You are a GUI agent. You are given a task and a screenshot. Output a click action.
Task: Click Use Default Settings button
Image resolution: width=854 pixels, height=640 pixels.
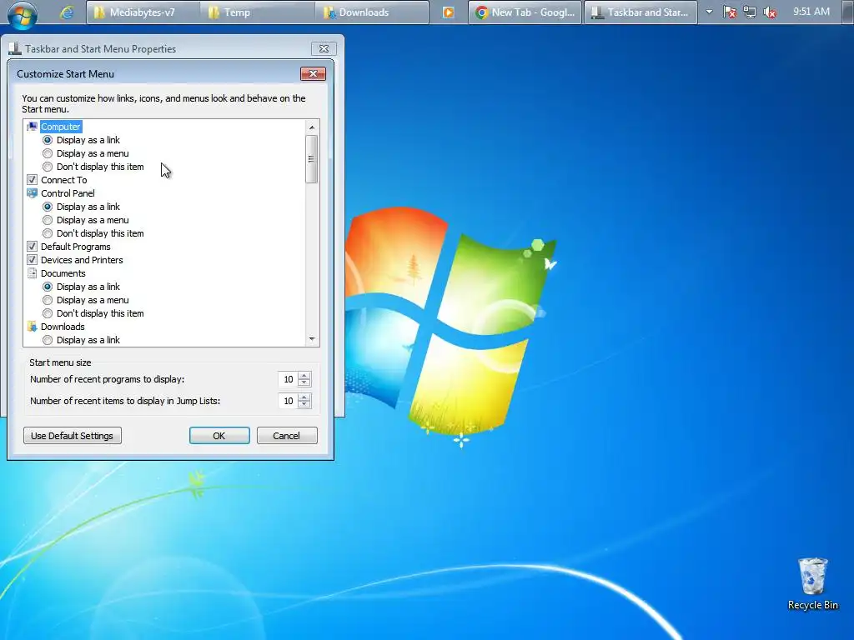(73, 435)
